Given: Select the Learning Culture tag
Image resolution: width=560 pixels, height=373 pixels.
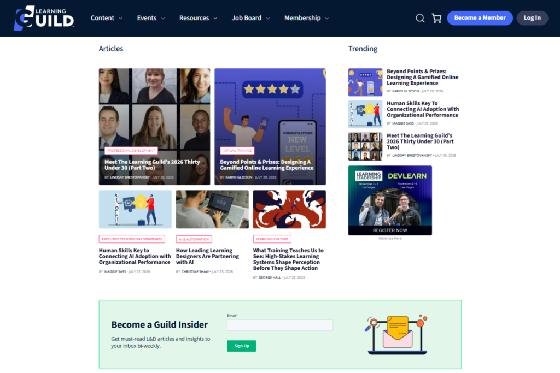Looking at the screenshot, I should (x=272, y=239).
